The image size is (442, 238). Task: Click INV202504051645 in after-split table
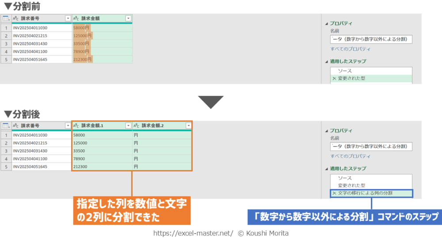[42, 167]
